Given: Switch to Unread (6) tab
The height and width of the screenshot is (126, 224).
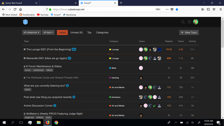Looking at the screenshot, I should click(76, 32).
